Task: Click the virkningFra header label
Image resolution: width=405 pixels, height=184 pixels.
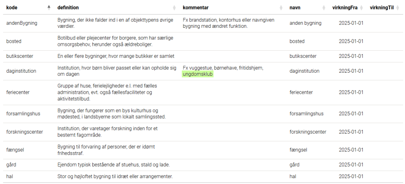Action: [x=345, y=8]
